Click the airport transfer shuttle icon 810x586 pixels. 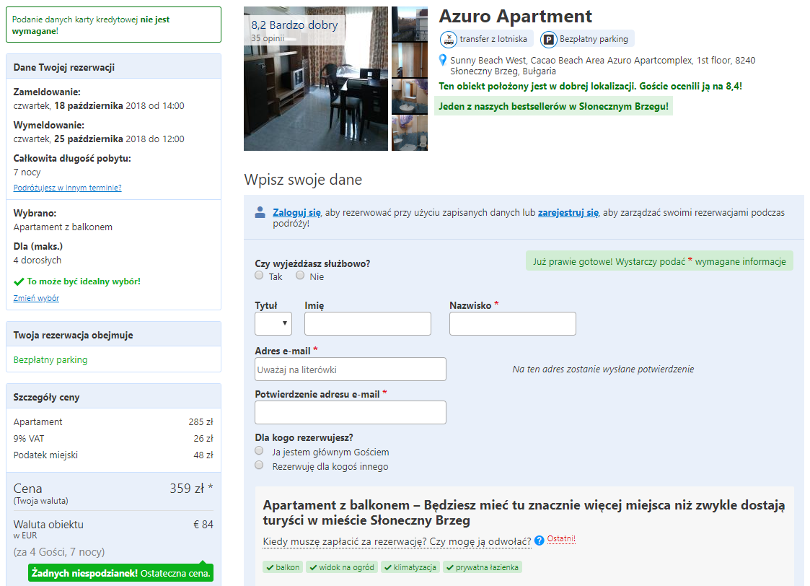click(449, 39)
